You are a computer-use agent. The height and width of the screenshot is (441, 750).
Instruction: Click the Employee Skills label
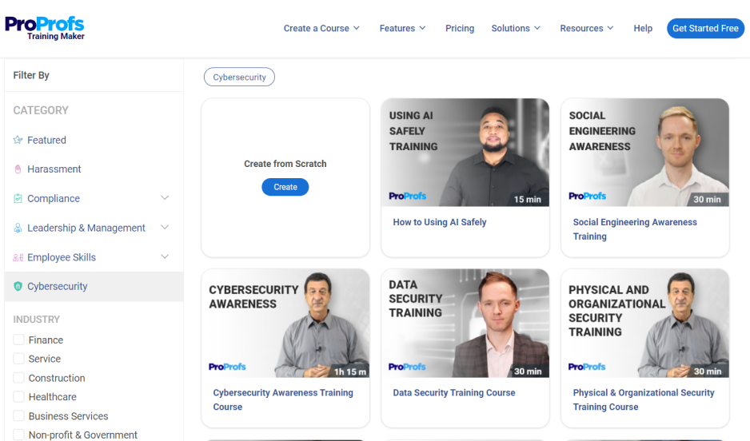(x=62, y=257)
